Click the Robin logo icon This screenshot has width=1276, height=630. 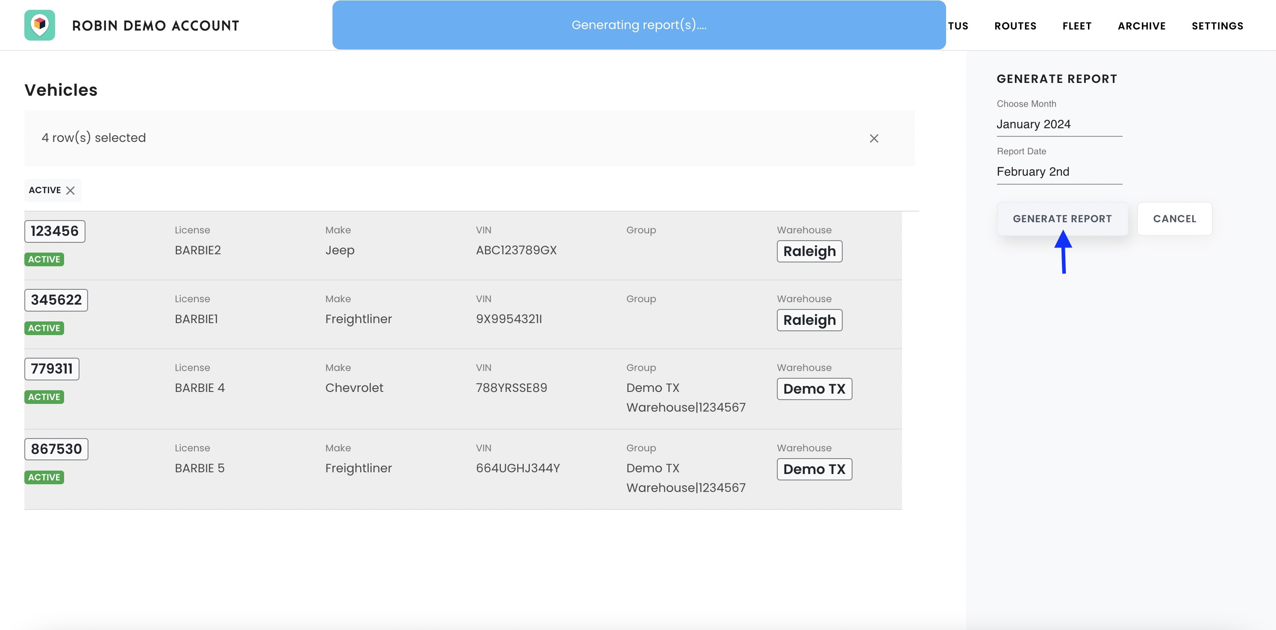point(40,25)
